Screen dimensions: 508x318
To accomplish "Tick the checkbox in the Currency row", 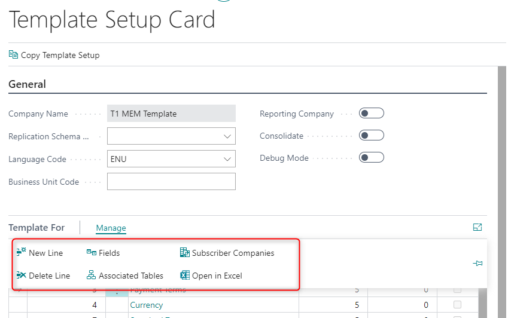I will tap(457, 304).
